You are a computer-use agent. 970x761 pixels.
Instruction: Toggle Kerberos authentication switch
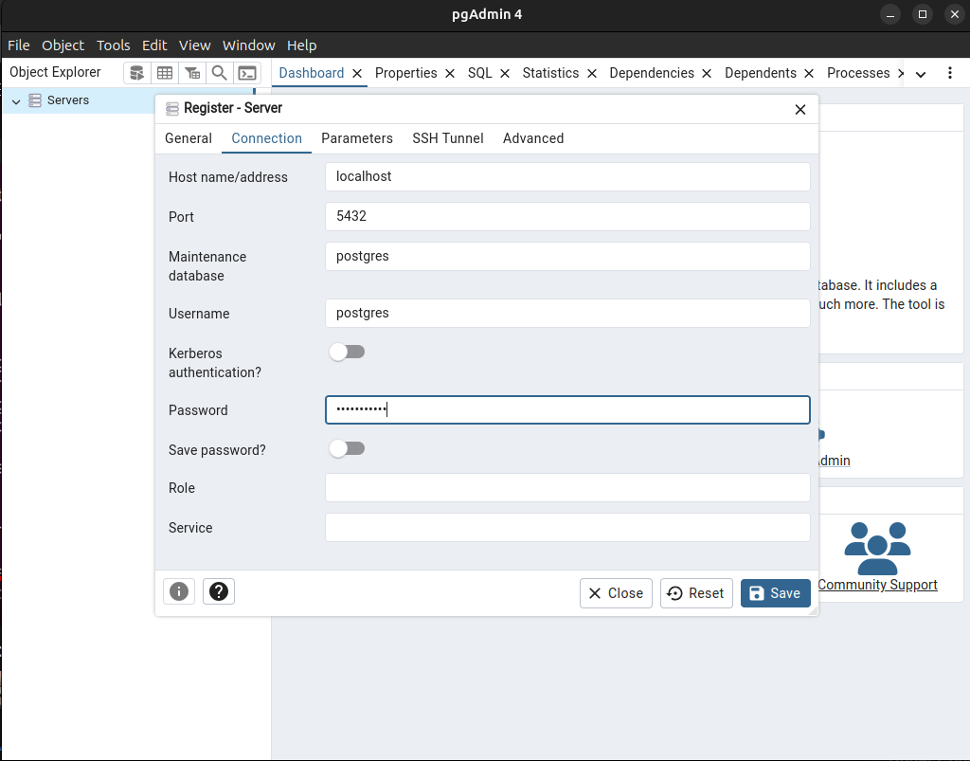347,353
